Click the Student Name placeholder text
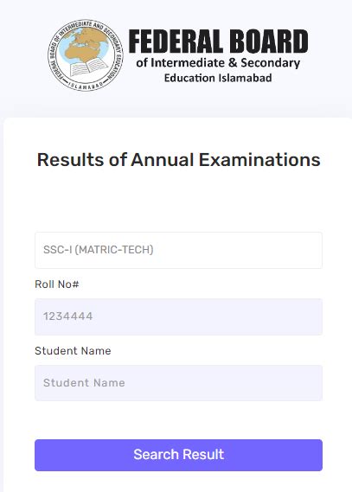 (x=84, y=383)
